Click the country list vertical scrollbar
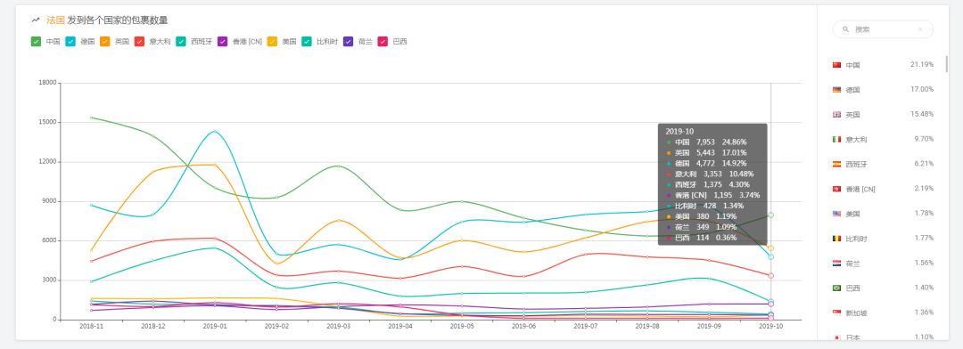The width and height of the screenshot is (963, 349). tap(946, 64)
